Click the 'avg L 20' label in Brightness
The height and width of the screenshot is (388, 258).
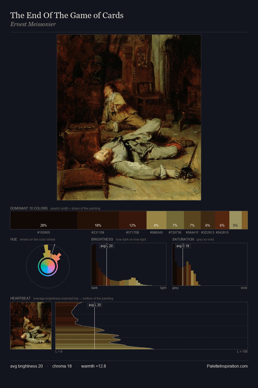(107, 246)
